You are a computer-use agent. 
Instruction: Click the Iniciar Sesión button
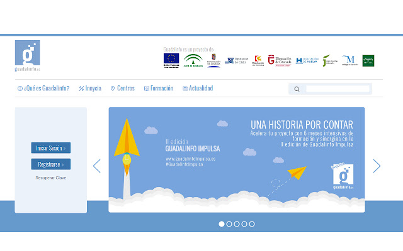coord(51,148)
